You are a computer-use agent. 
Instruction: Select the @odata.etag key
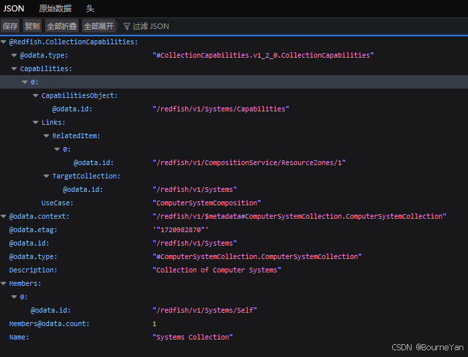click(33, 230)
